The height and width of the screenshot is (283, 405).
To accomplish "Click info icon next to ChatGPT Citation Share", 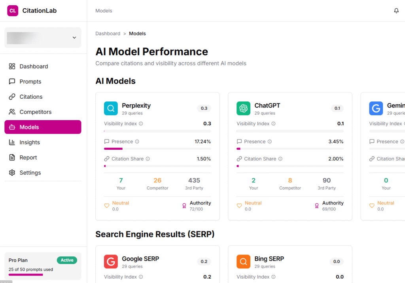I will (280, 159).
